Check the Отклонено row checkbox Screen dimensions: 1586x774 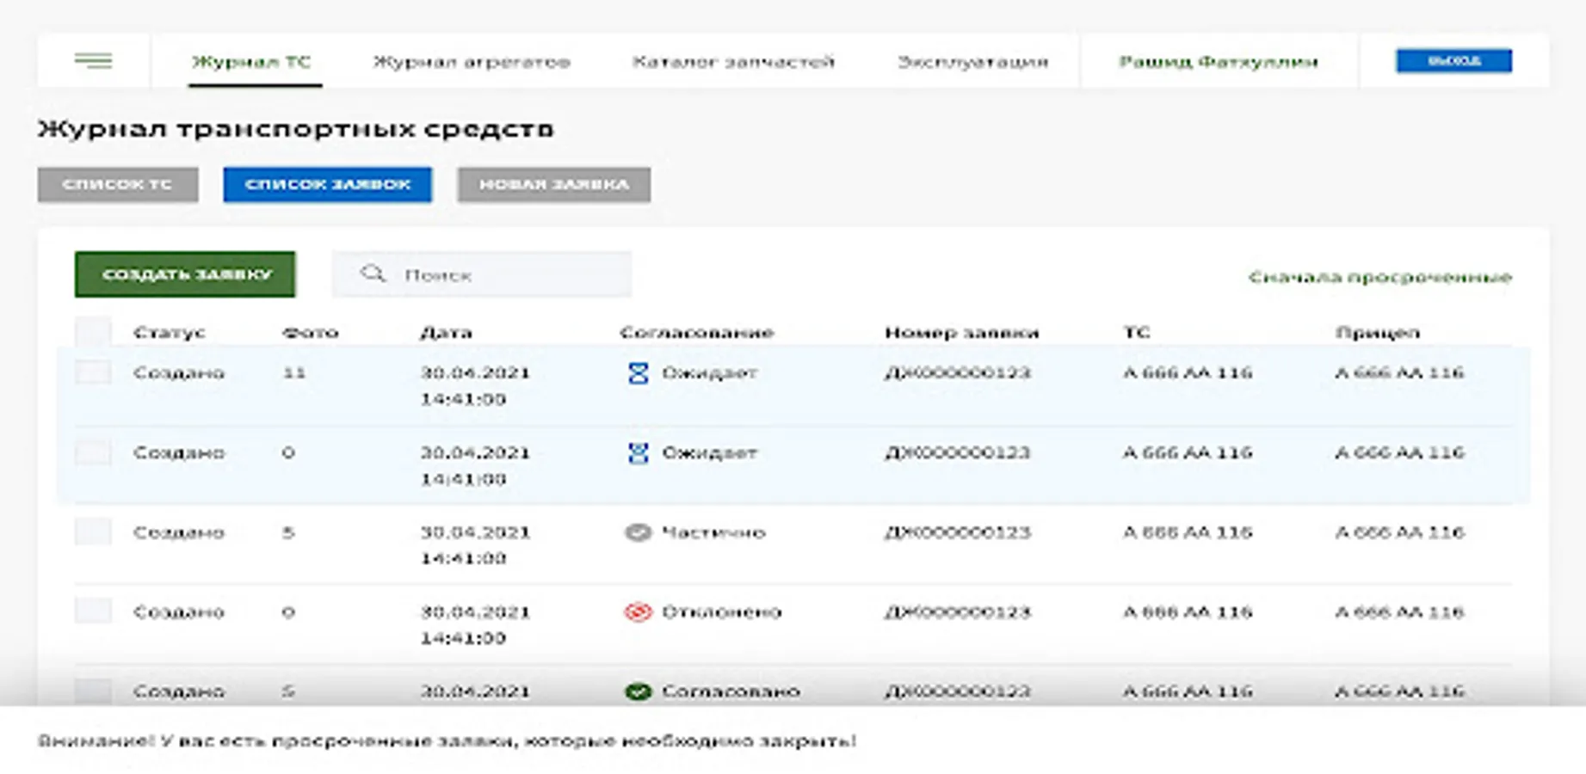93,611
